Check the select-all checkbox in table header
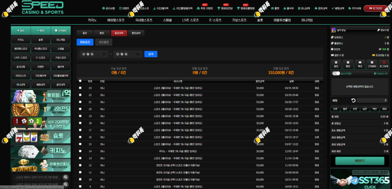392x189 pixels. tap(80, 81)
